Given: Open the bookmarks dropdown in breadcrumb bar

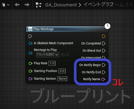Looking at the screenshot, I should [6, 5].
